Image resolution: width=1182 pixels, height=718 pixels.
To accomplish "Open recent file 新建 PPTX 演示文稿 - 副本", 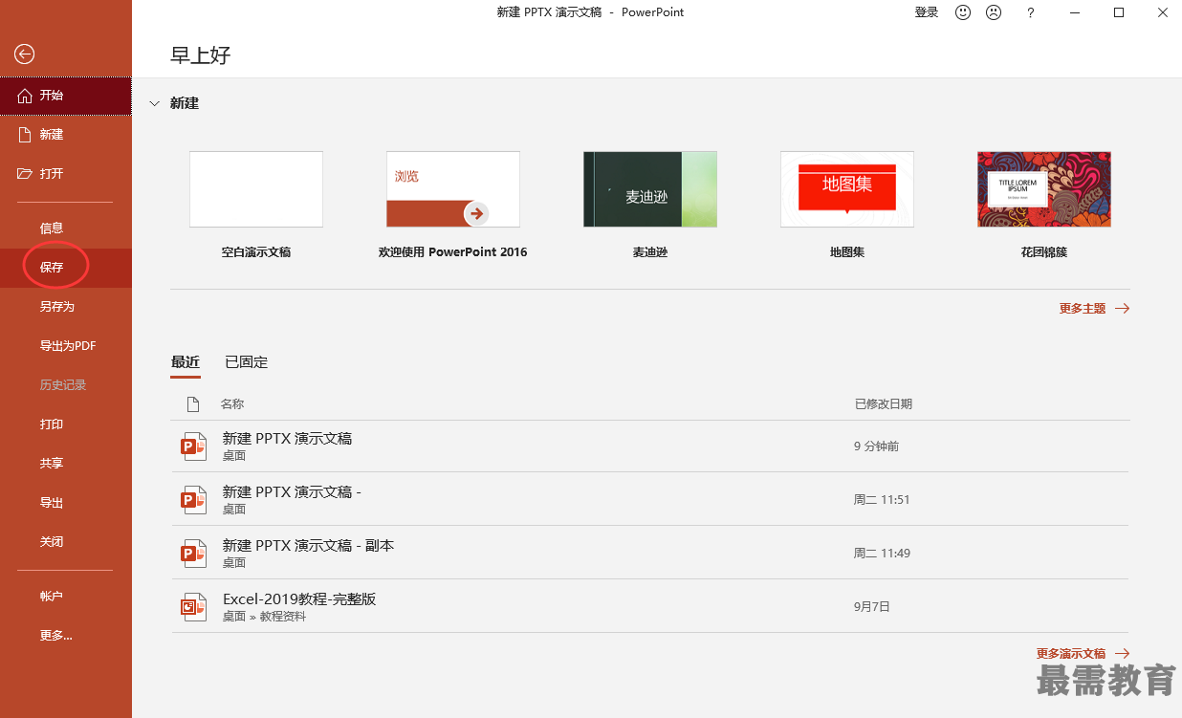I will point(650,553).
